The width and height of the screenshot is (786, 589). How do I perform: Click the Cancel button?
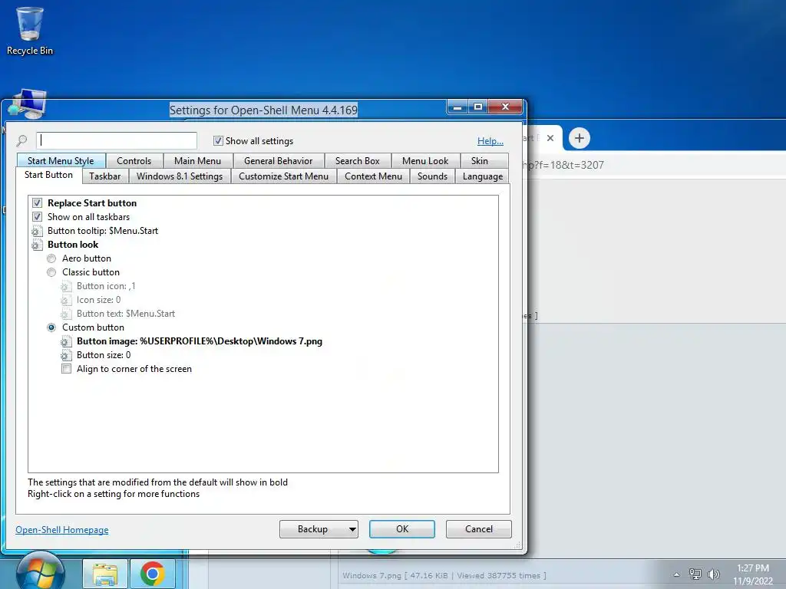point(479,529)
